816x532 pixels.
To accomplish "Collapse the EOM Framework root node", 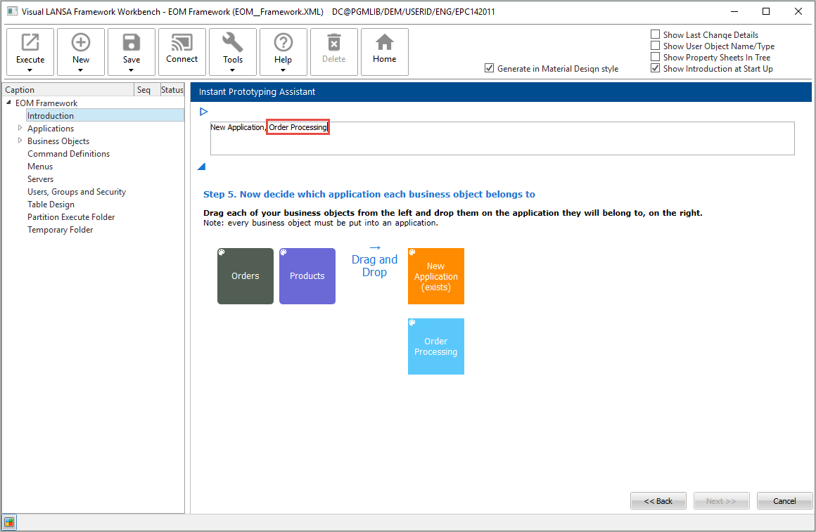I will coord(9,103).
